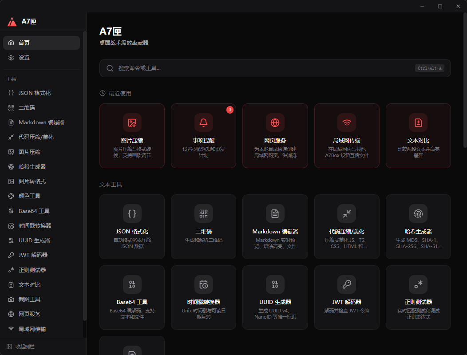Maximize the A7匣 window
The width and height of the screenshot is (467, 355).
point(440,6)
